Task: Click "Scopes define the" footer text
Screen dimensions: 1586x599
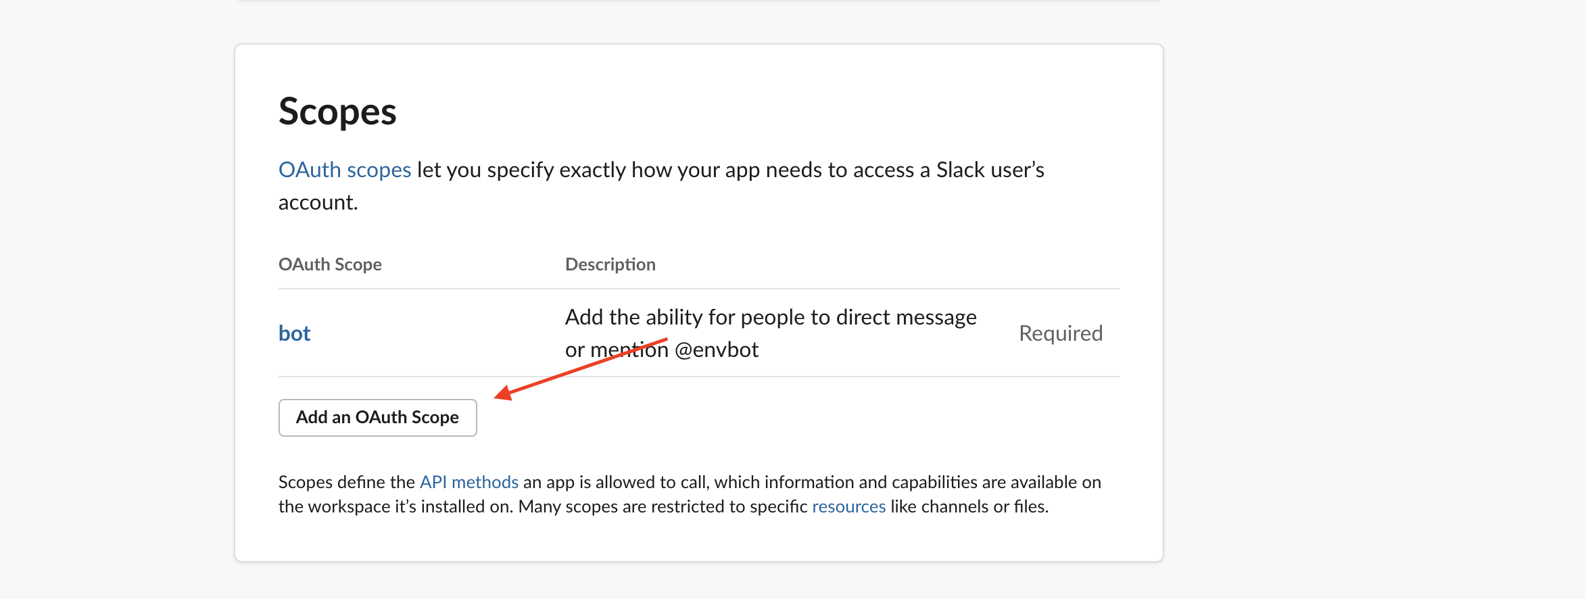Action: (x=346, y=482)
